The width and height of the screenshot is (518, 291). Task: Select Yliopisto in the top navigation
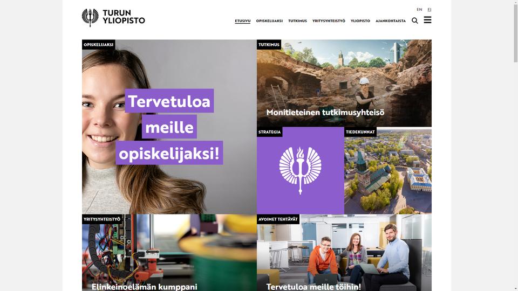click(x=360, y=21)
